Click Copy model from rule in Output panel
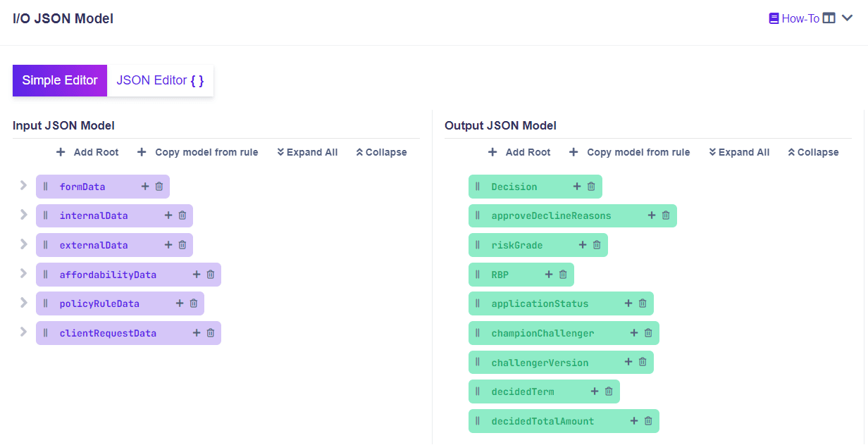 point(630,152)
